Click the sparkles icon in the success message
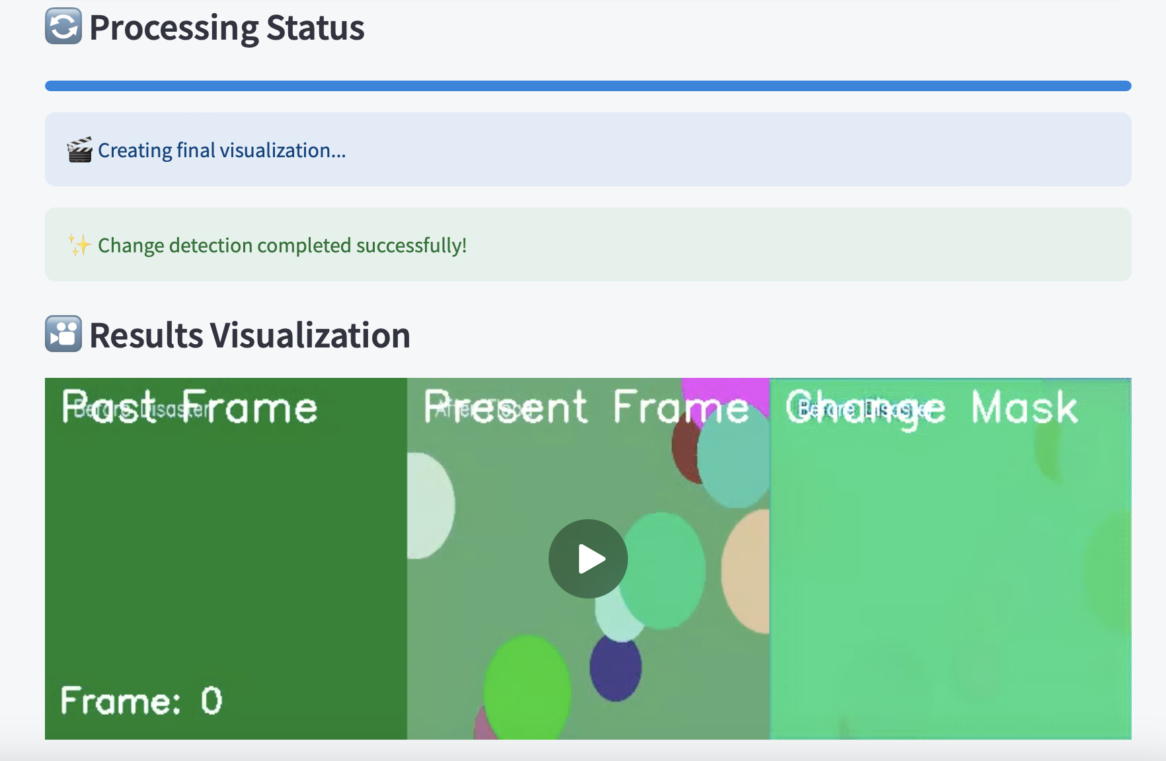The image size is (1166, 761). [x=79, y=244]
